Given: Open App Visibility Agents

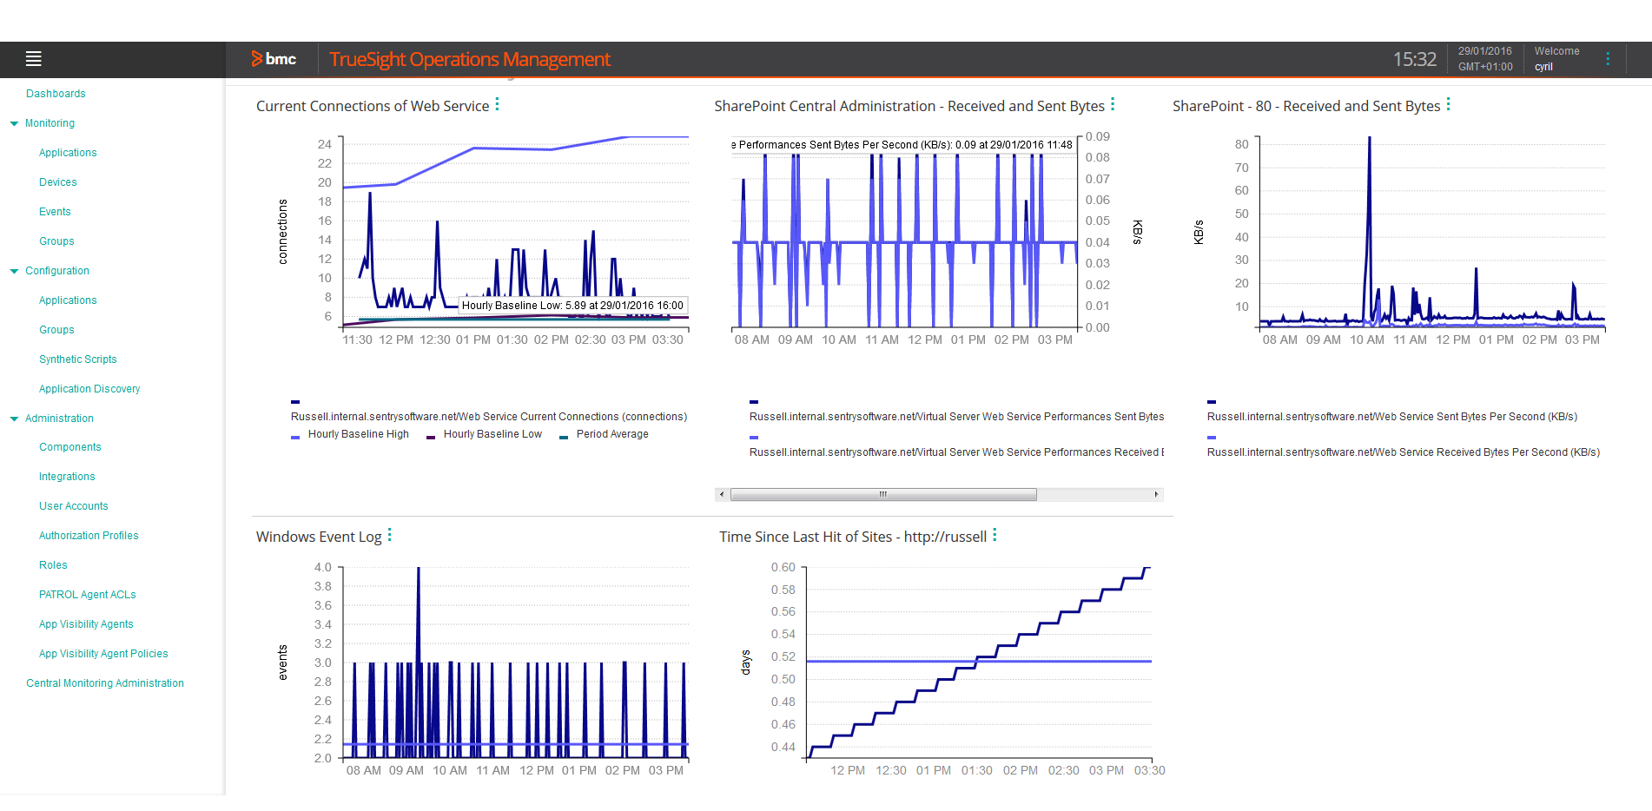Looking at the screenshot, I should (x=86, y=624).
